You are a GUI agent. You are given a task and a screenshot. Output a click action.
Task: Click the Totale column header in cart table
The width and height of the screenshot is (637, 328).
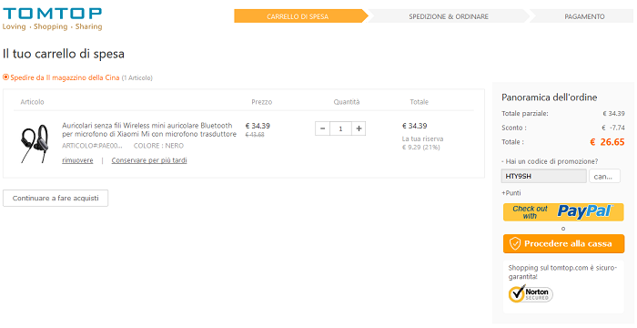point(419,102)
